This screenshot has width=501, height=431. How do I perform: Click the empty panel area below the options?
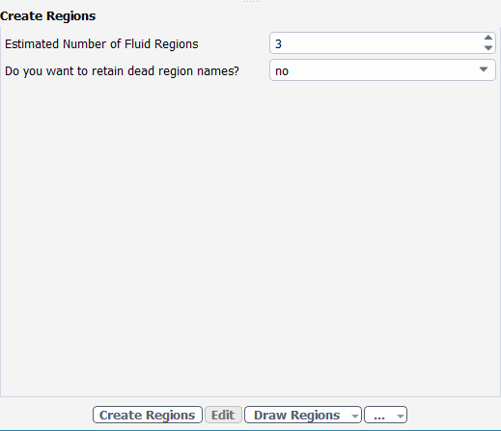(250, 238)
